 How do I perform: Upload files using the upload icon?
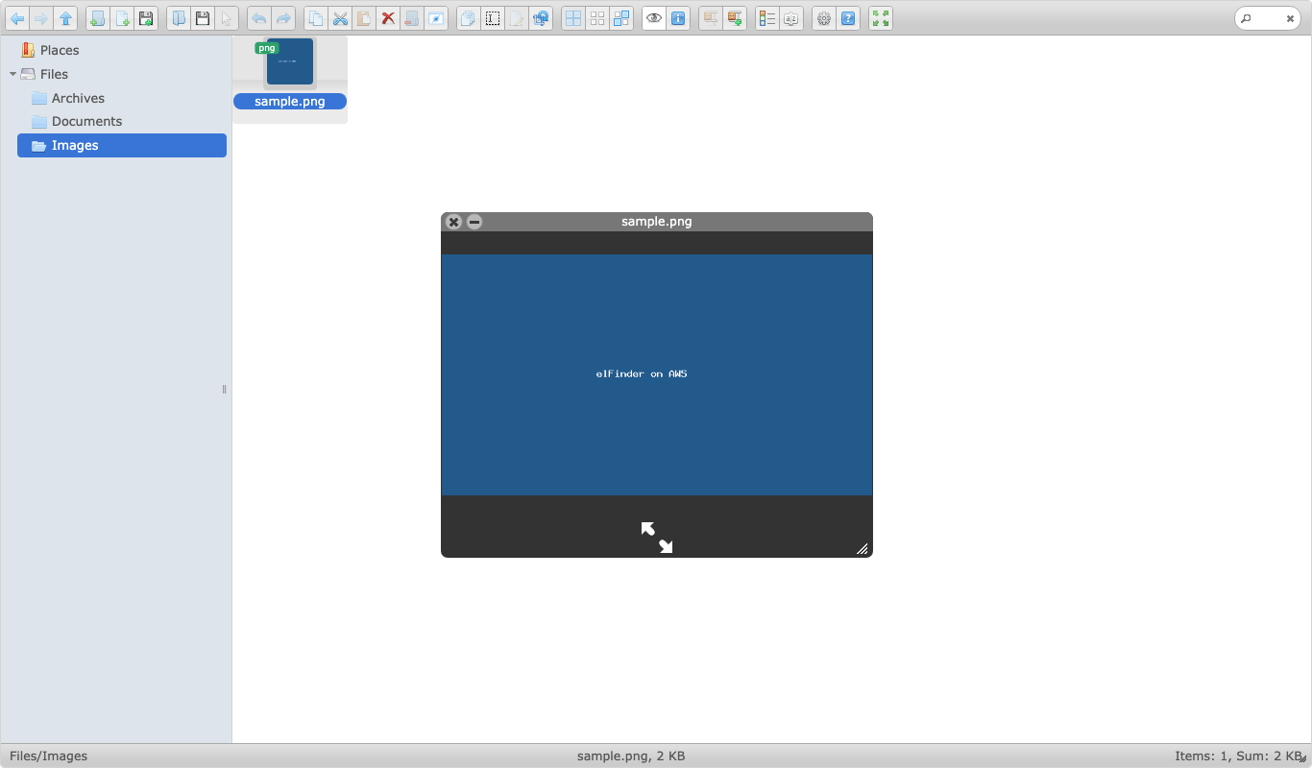tap(146, 18)
